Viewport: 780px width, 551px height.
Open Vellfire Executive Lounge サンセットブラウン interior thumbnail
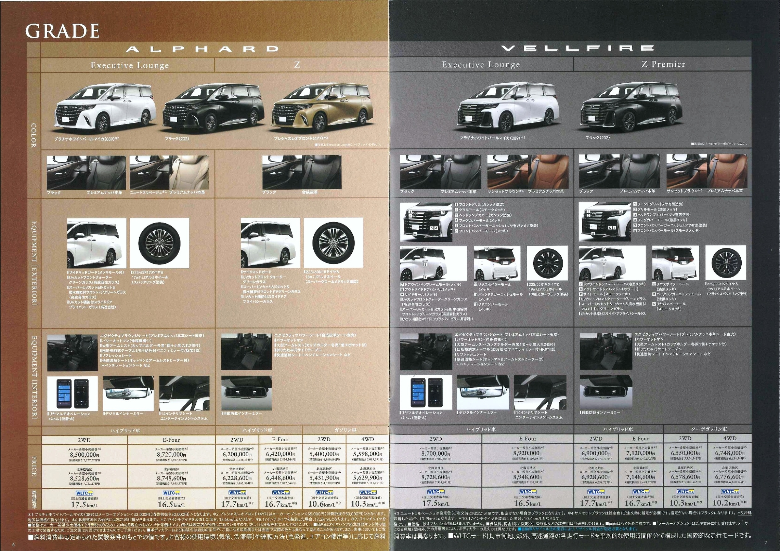pos(528,172)
